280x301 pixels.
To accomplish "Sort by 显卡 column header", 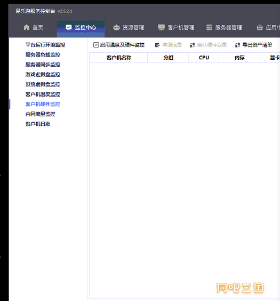I will 270,58.
